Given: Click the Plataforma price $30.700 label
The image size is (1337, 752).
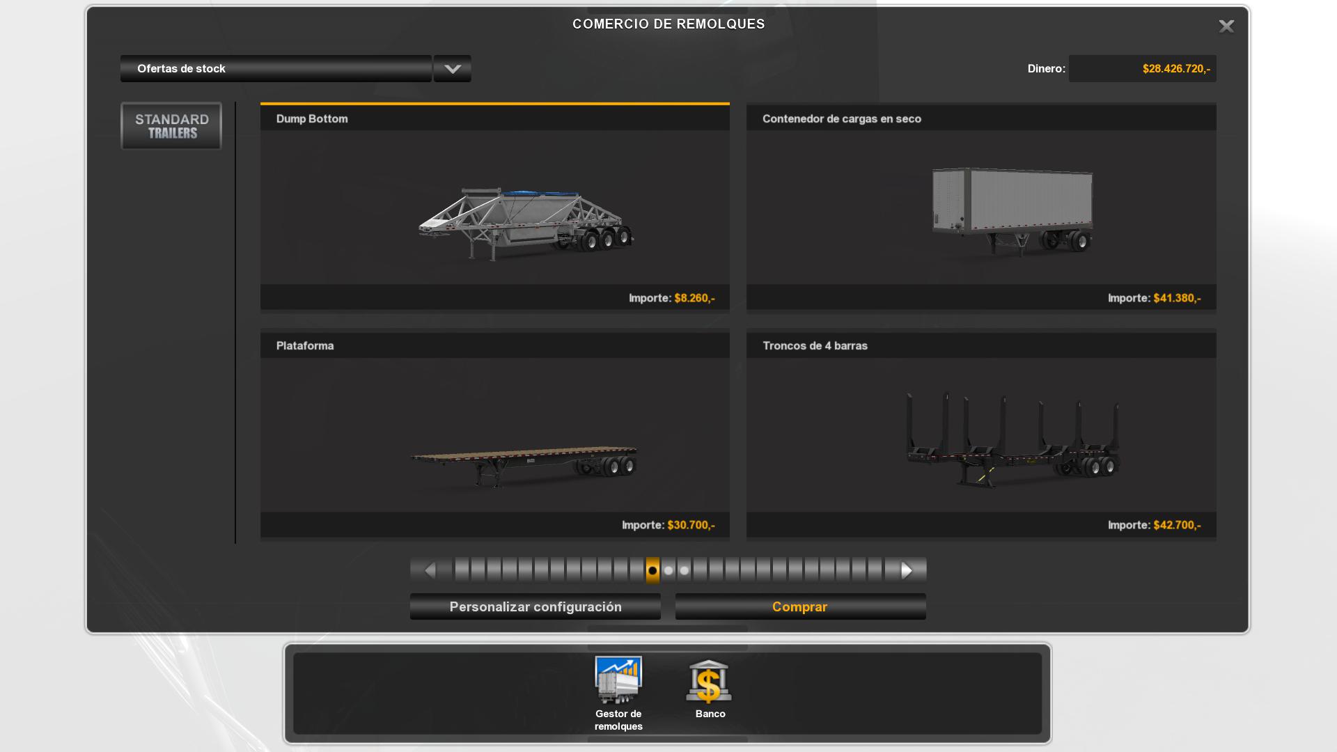Looking at the screenshot, I should coord(691,526).
